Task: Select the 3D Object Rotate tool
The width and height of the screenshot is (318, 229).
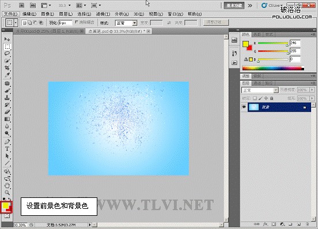Action: pos(7,171)
